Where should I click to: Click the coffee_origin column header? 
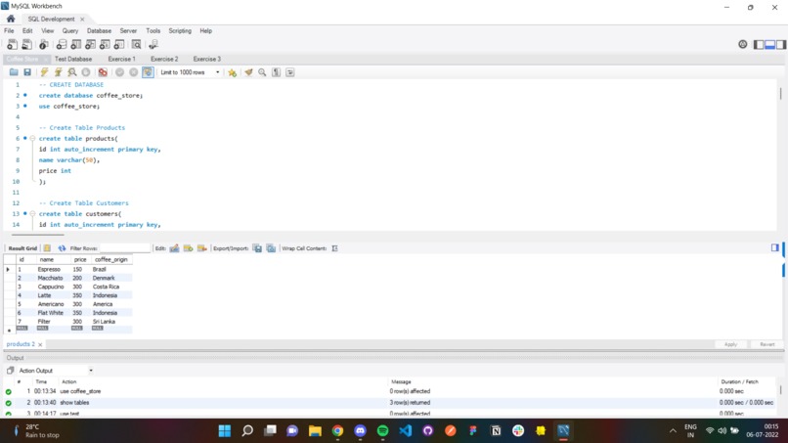pyautogui.click(x=111, y=259)
